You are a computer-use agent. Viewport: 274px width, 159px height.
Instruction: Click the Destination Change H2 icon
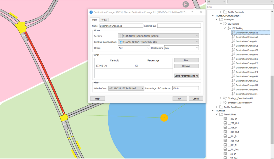click(x=233, y=90)
